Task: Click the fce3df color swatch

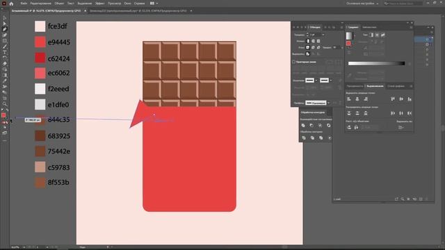Action: [x=40, y=26]
